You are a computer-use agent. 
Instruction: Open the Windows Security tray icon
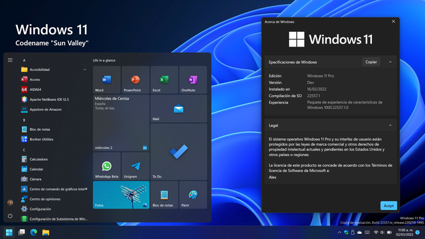click(346, 232)
